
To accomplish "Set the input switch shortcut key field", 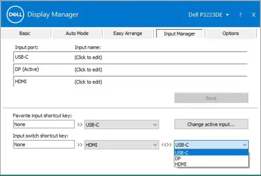I will (44, 144).
